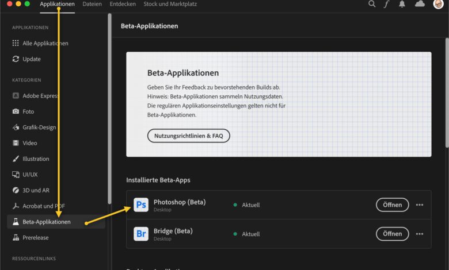The height and width of the screenshot is (270, 449).
Task: Switch to the Entdecken tab
Action: click(x=123, y=4)
